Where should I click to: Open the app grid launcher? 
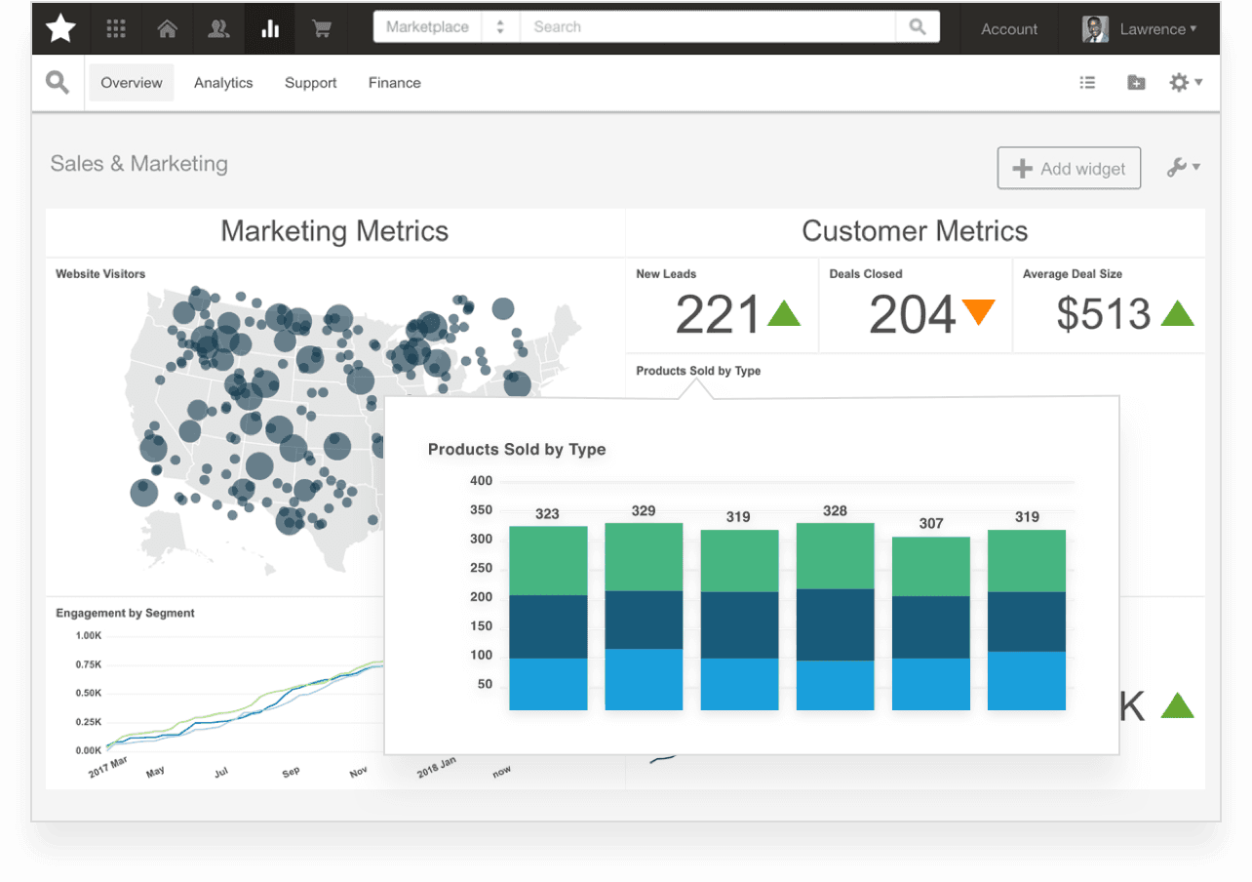click(115, 28)
